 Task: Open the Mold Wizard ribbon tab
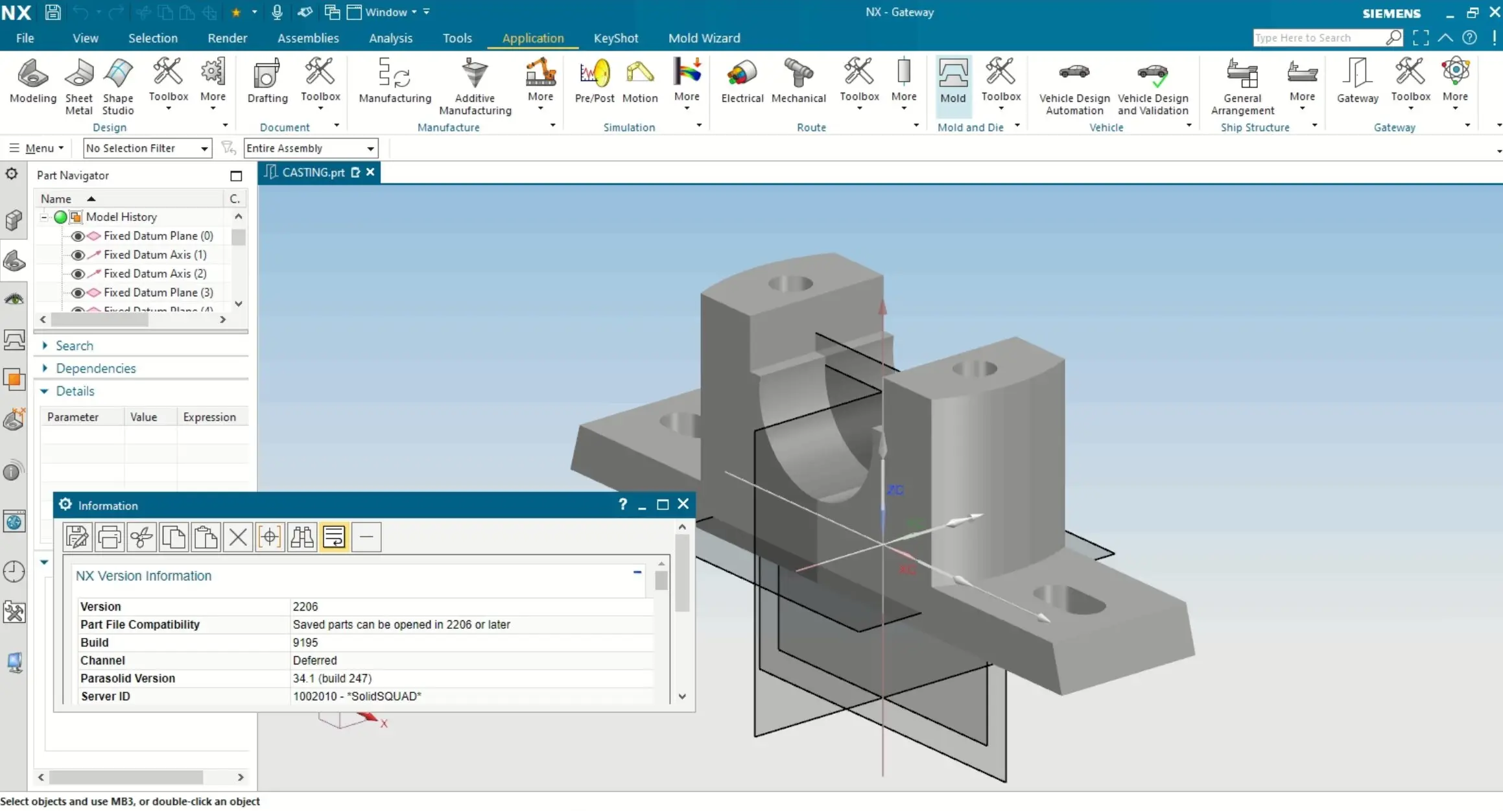704,38
